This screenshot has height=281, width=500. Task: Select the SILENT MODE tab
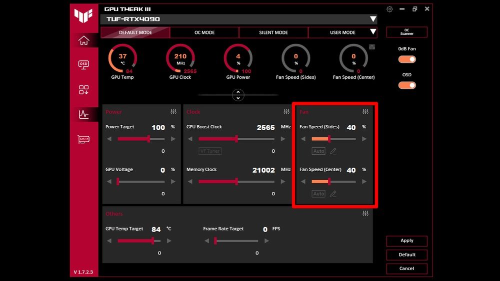pos(273,32)
